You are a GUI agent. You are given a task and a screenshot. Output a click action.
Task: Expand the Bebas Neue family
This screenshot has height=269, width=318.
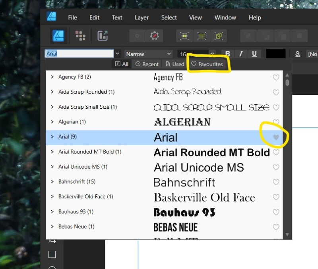52,227
